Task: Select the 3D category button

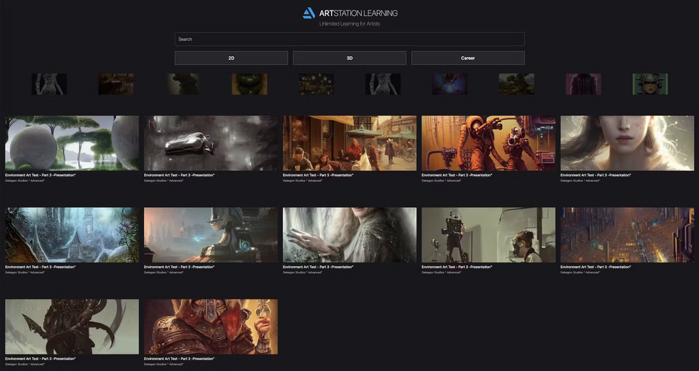Action: point(349,58)
